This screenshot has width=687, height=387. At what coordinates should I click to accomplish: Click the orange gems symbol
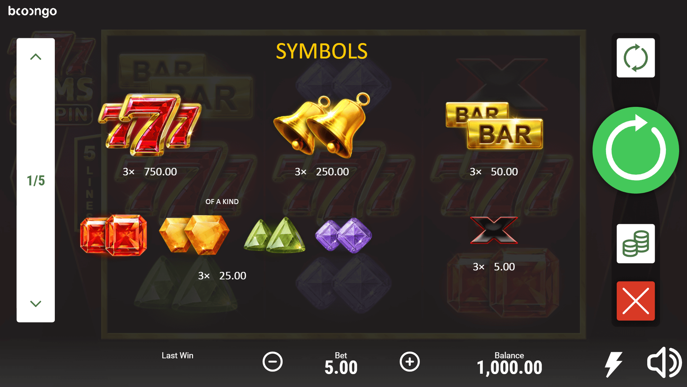(x=194, y=235)
